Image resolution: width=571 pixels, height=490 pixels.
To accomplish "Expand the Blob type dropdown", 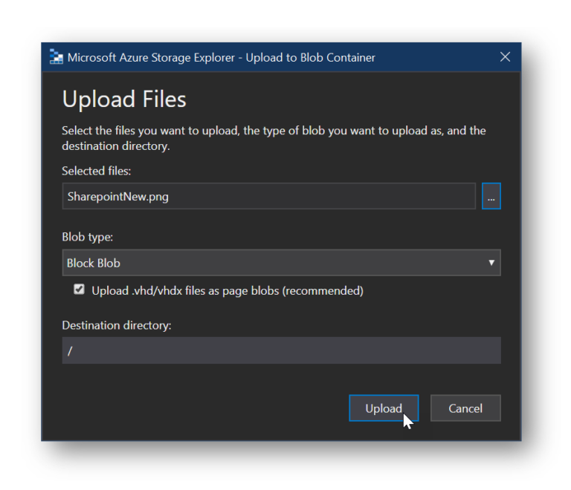I will 281,263.
